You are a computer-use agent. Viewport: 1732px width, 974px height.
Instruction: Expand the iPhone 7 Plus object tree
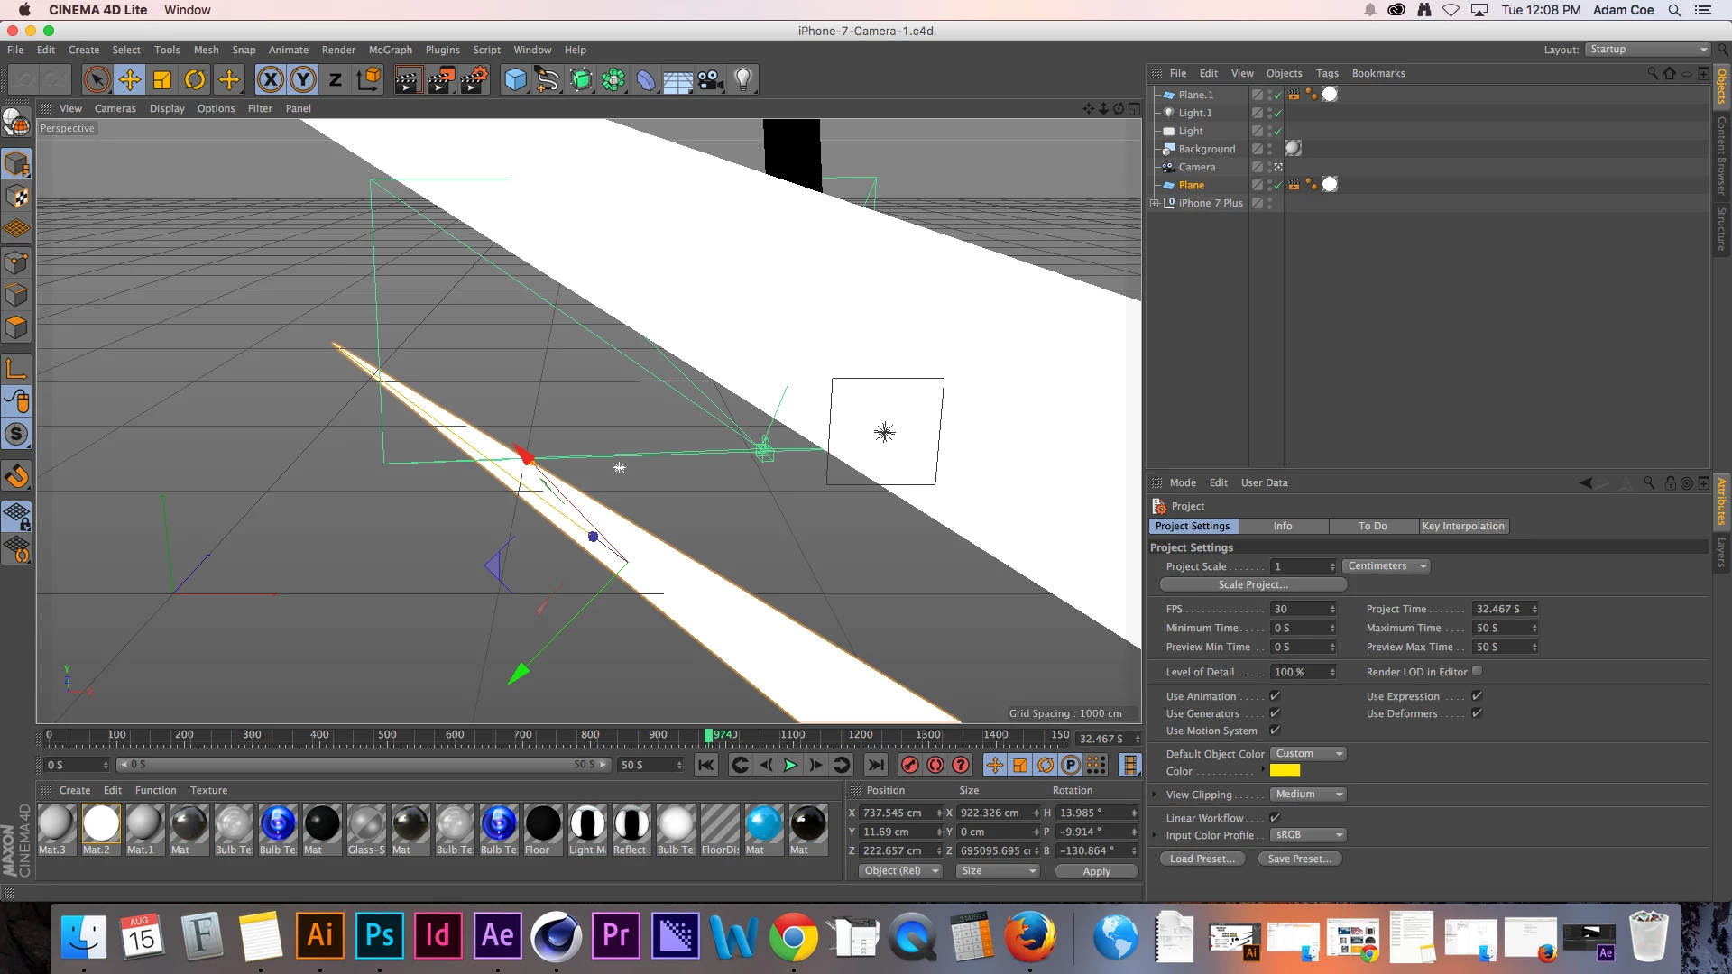pyautogui.click(x=1155, y=204)
